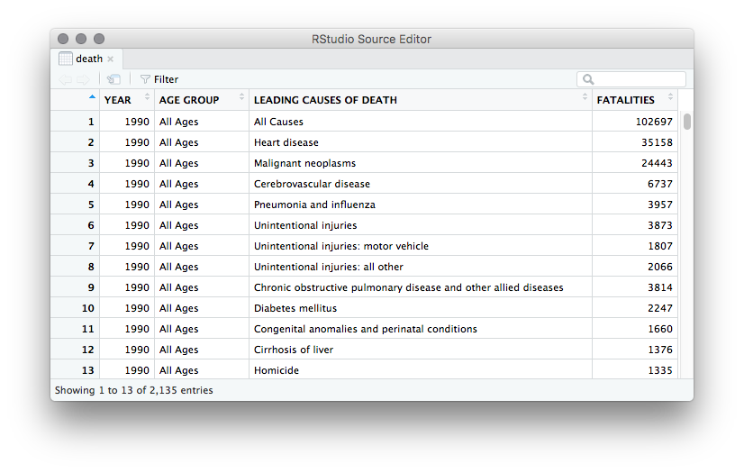Click the Malignant neoplasms cell
The image size is (744, 473).
pyautogui.click(x=304, y=163)
